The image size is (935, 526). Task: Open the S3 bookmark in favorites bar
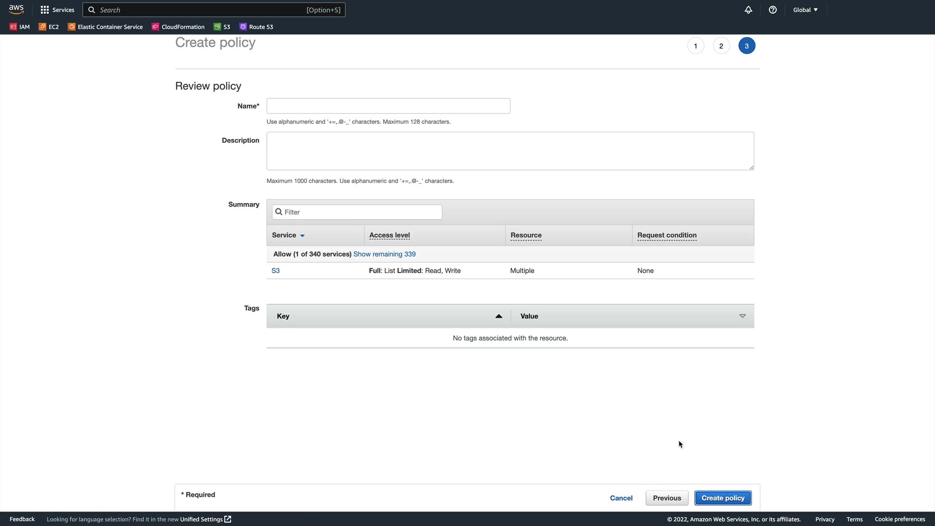(222, 27)
